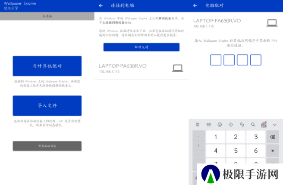Tap the 未连接 not-connected status bar
Screen dimensions: 283x185
click(47, 16)
